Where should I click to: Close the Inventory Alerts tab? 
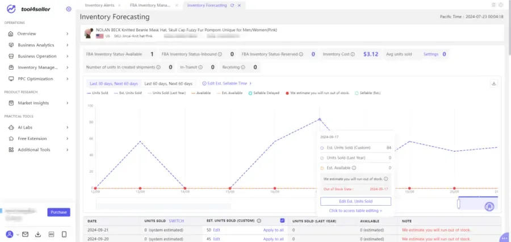tap(119, 6)
